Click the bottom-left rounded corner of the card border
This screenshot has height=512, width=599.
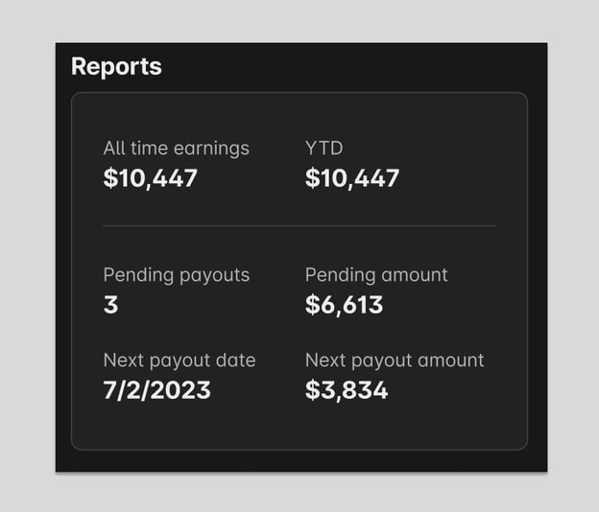click(x=75, y=446)
